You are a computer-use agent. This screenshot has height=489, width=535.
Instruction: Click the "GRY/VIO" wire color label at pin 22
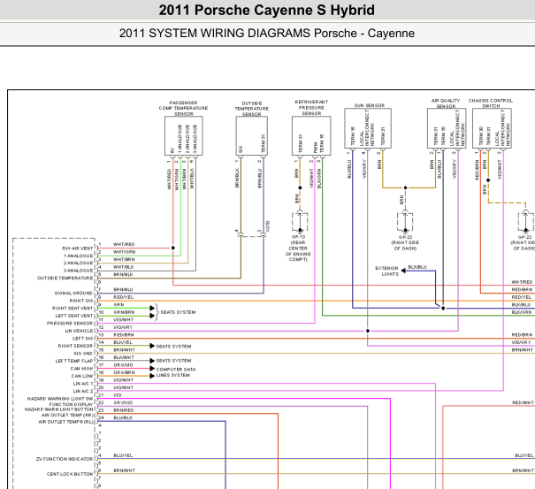[x=123, y=402]
